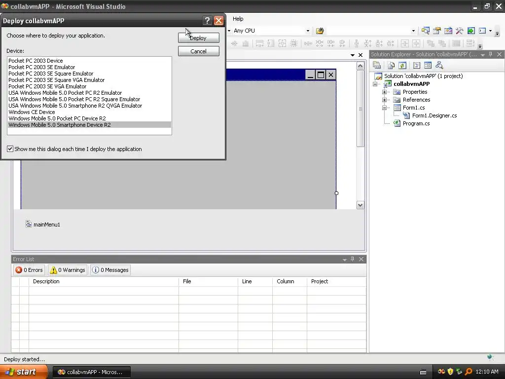
Task: Collapse the Form1.cs tree node
Action: pyautogui.click(x=384, y=108)
